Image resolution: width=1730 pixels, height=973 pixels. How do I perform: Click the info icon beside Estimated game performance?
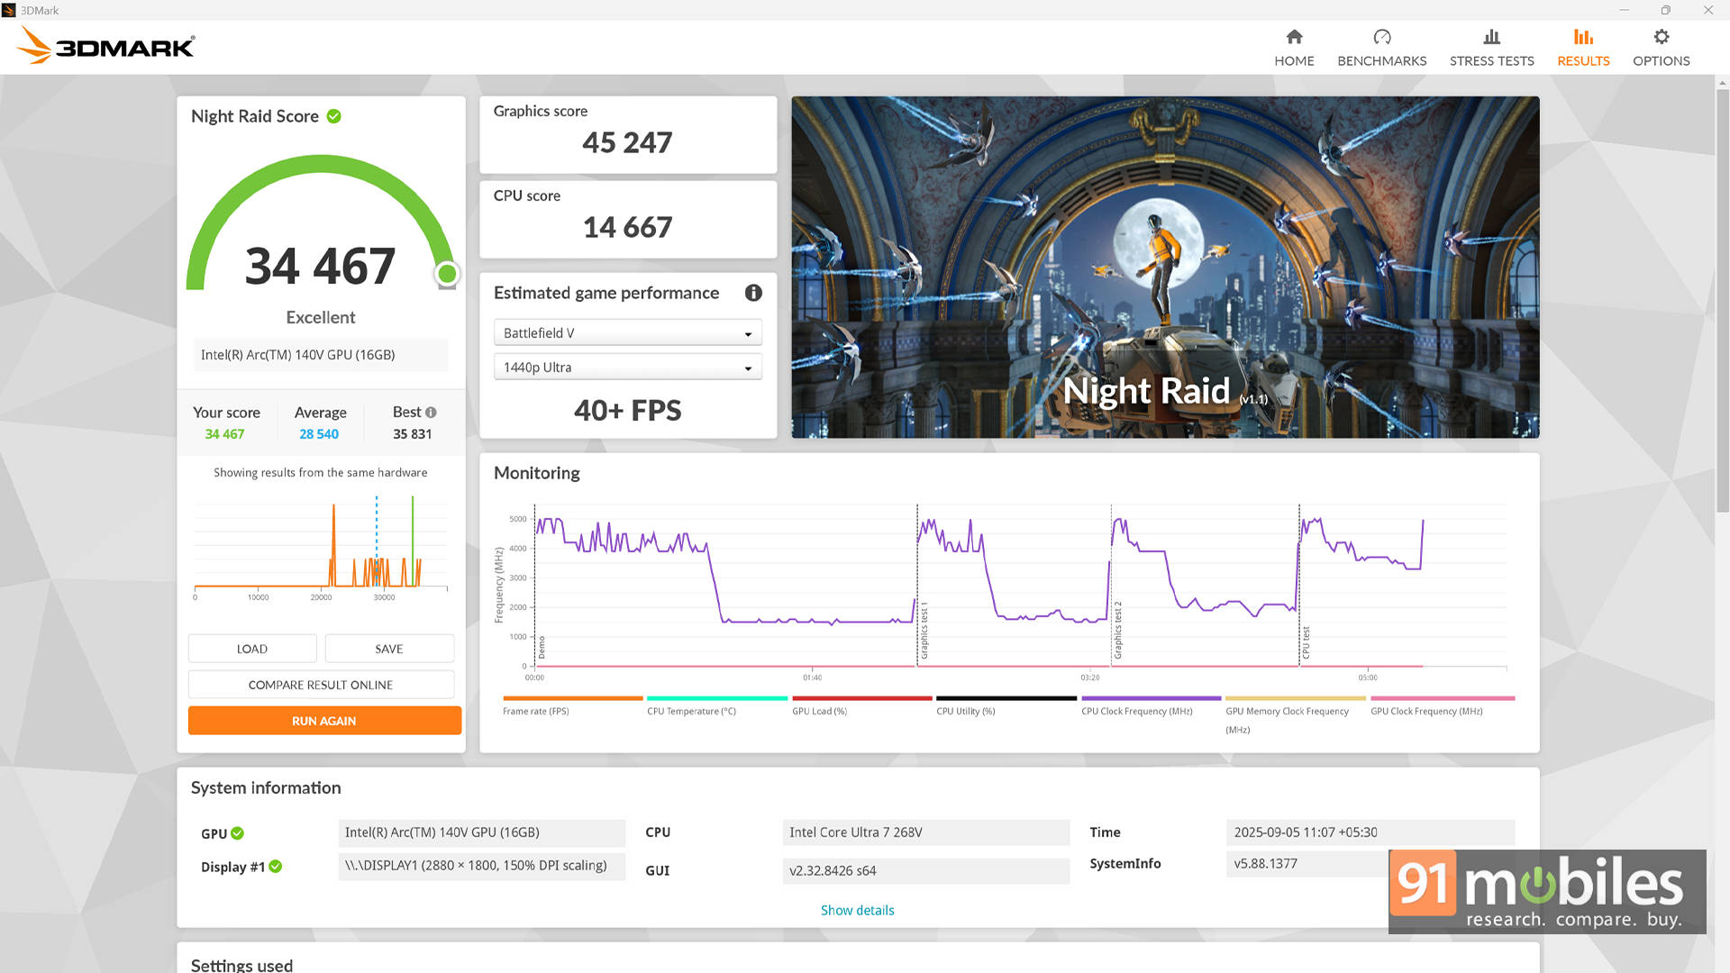click(753, 293)
